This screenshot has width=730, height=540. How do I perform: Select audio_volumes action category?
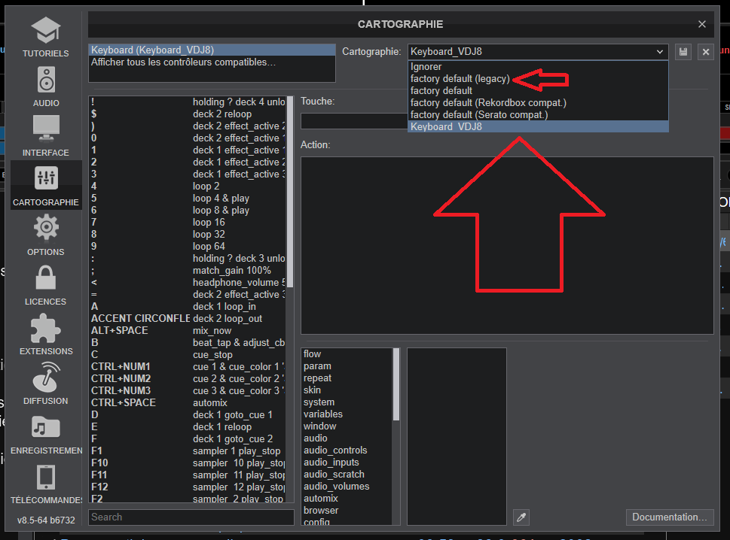347,487
